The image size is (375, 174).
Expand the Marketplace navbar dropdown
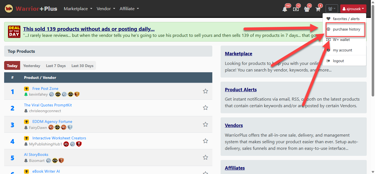78,9
